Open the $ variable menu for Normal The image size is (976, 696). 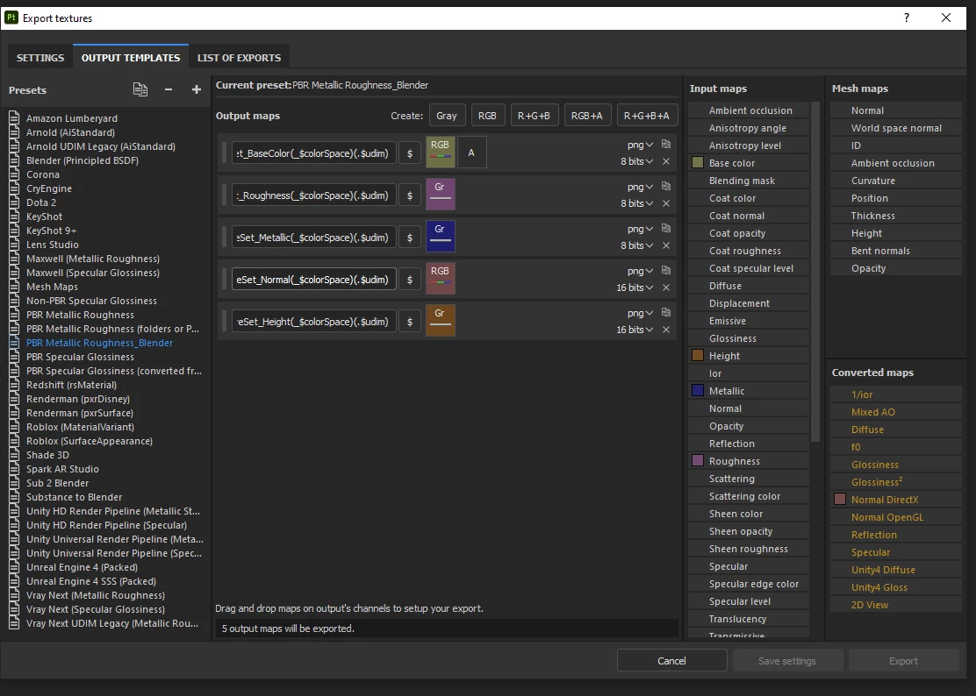[410, 280]
